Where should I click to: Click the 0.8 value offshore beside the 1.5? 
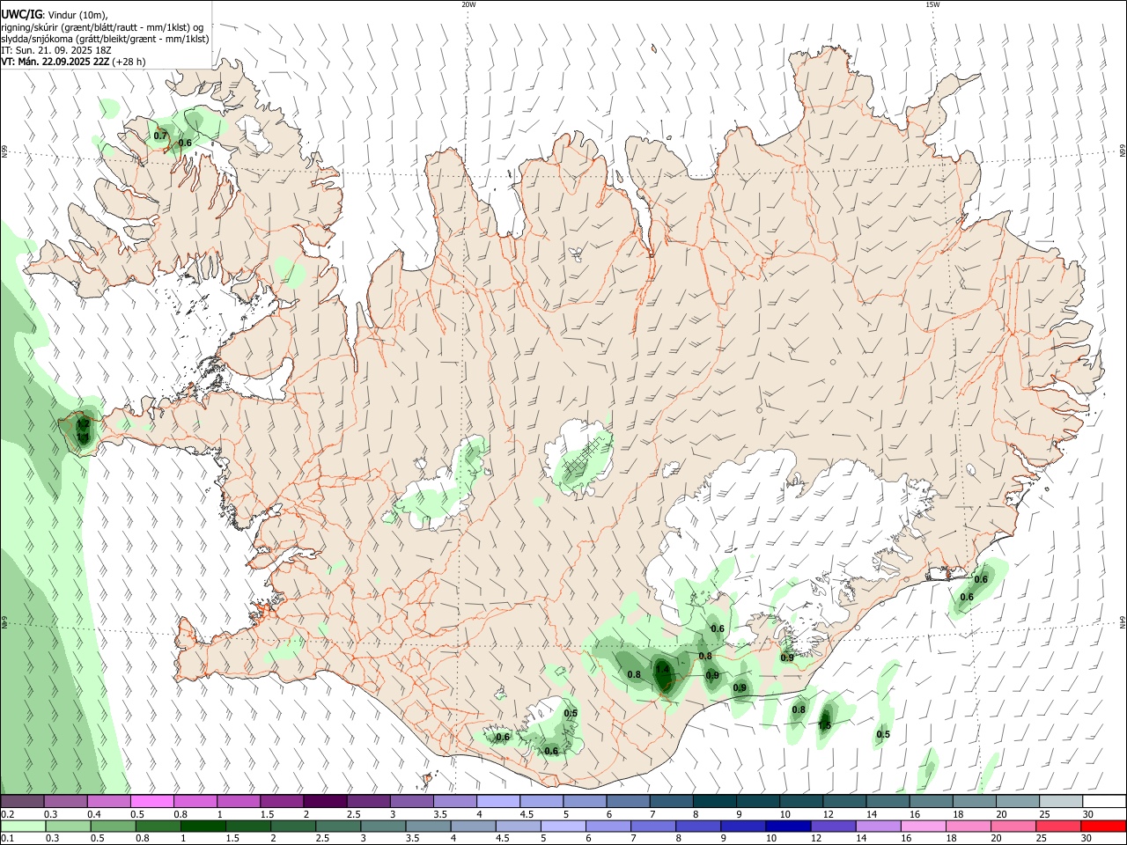[799, 709]
